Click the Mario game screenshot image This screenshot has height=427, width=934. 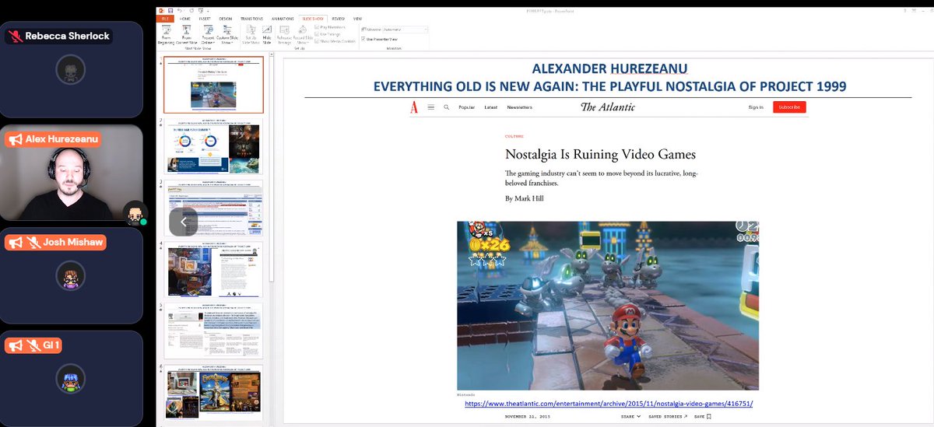coord(608,306)
